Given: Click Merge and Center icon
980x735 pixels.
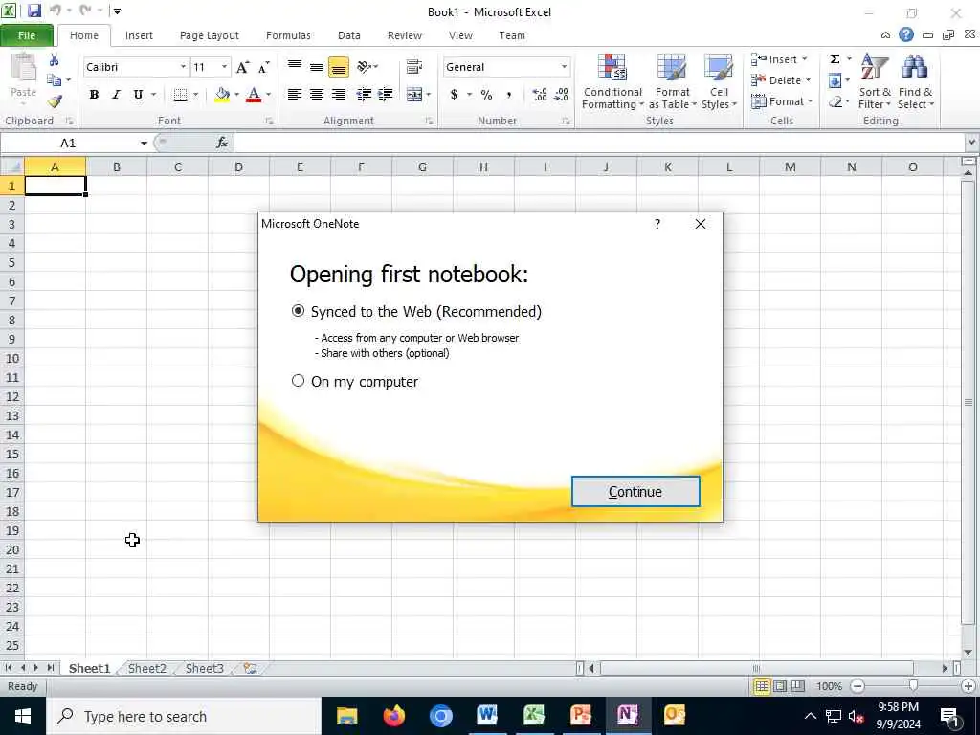Looking at the screenshot, I should coord(413,95).
